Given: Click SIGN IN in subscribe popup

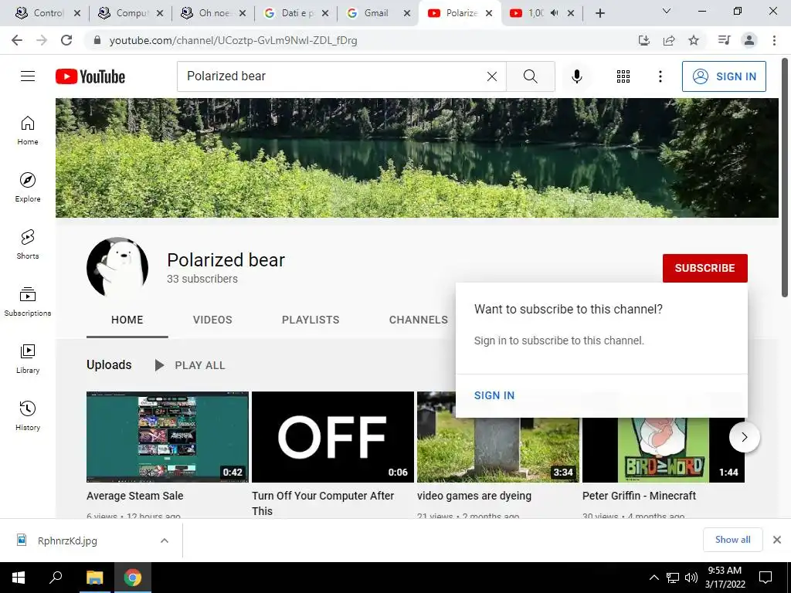Looking at the screenshot, I should coord(494,395).
